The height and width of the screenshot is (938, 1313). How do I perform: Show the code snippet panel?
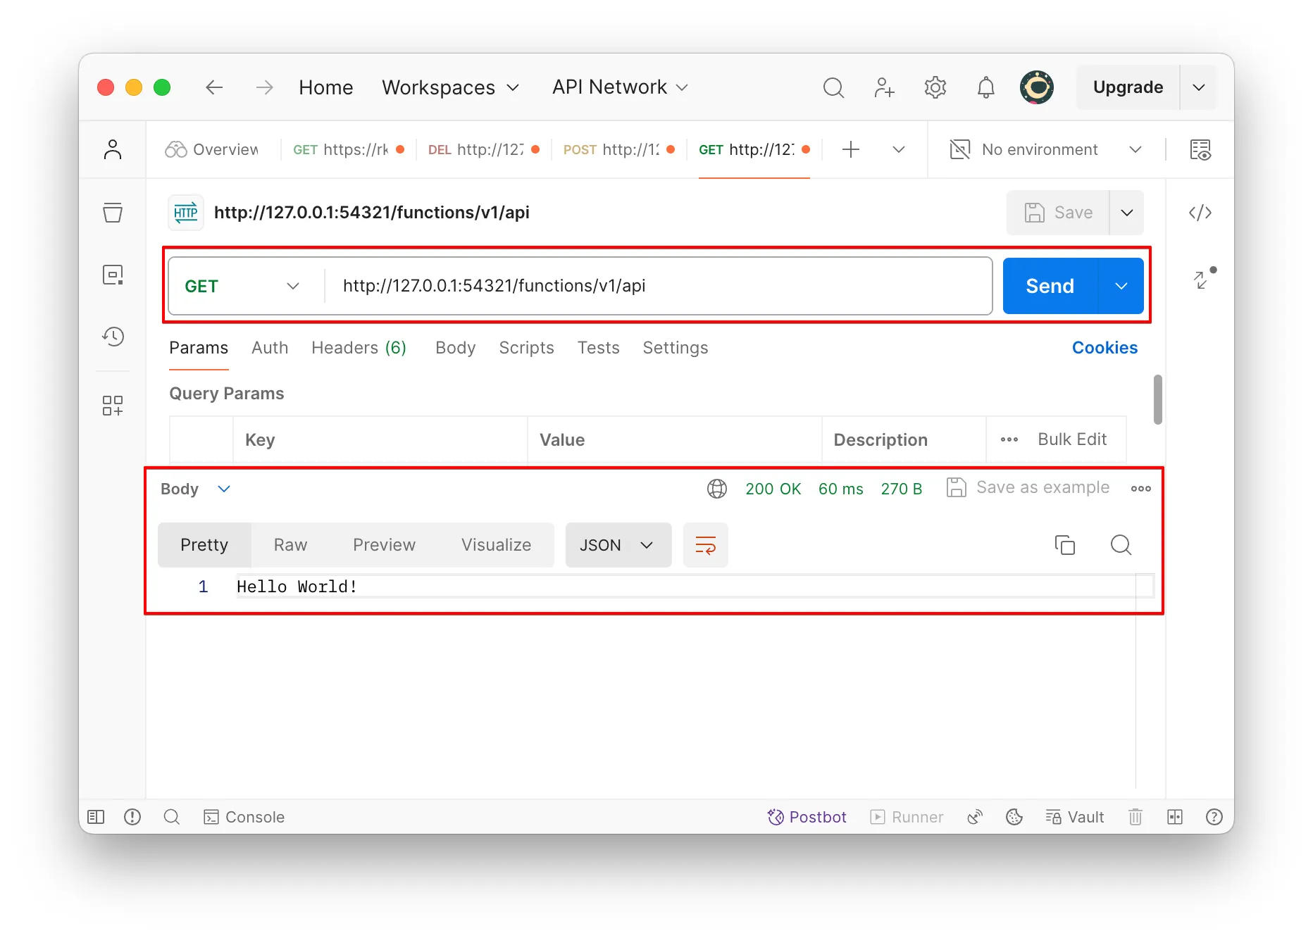tap(1200, 212)
